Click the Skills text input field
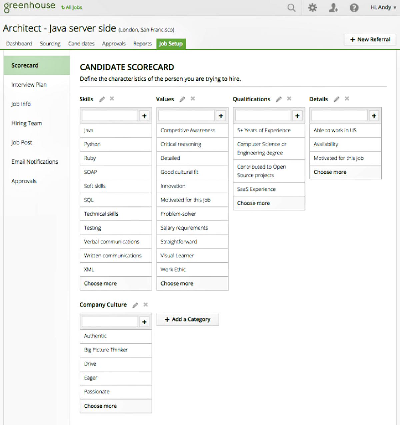Image resolution: width=400 pixels, height=425 pixels. tap(110, 115)
